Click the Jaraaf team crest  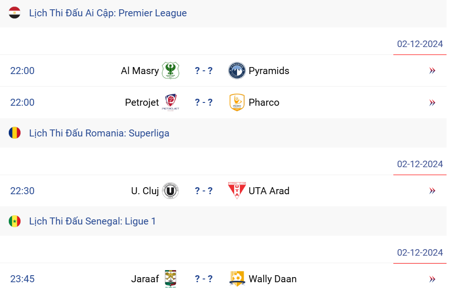pos(170,279)
